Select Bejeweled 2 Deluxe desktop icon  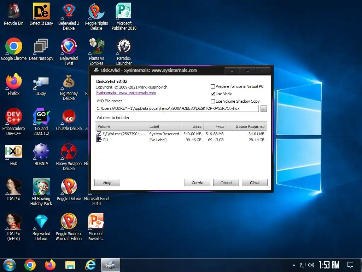[69, 17]
